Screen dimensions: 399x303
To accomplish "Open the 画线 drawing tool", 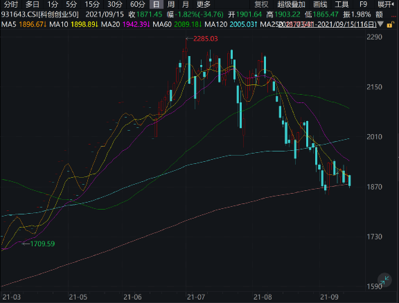I will click(320, 4).
